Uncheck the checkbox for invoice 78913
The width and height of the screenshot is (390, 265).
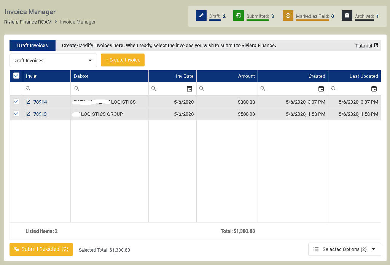[x=16, y=114]
